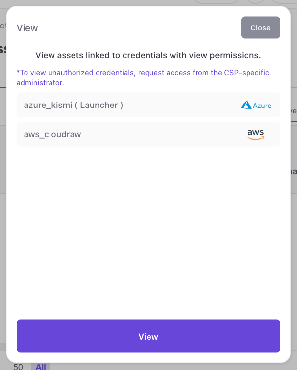Click the purple unauthorized credentials note
This screenshot has height=370, width=297.
[x=143, y=78]
